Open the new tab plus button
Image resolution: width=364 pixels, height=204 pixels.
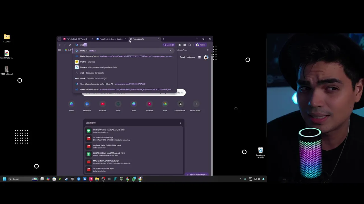(x=164, y=39)
